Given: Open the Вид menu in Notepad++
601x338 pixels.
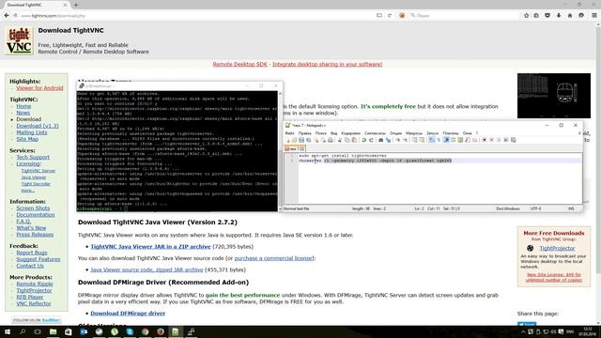Looking at the screenshot, I should pos(334,133).
